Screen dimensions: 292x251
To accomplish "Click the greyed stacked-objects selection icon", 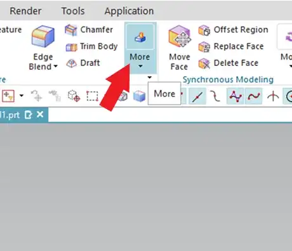I will [x=55, y=96].
